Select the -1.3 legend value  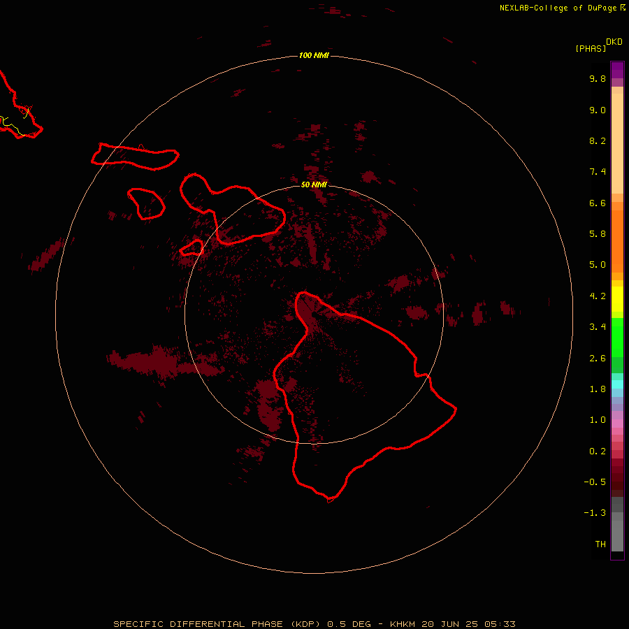tap(595, 513)
